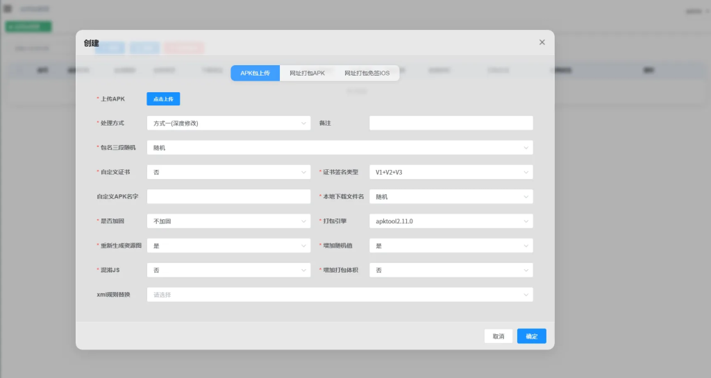The image size is (711, 378).
Task: Expand the 包名三段随机 dropdown
Action: click(x=340, y=148)
